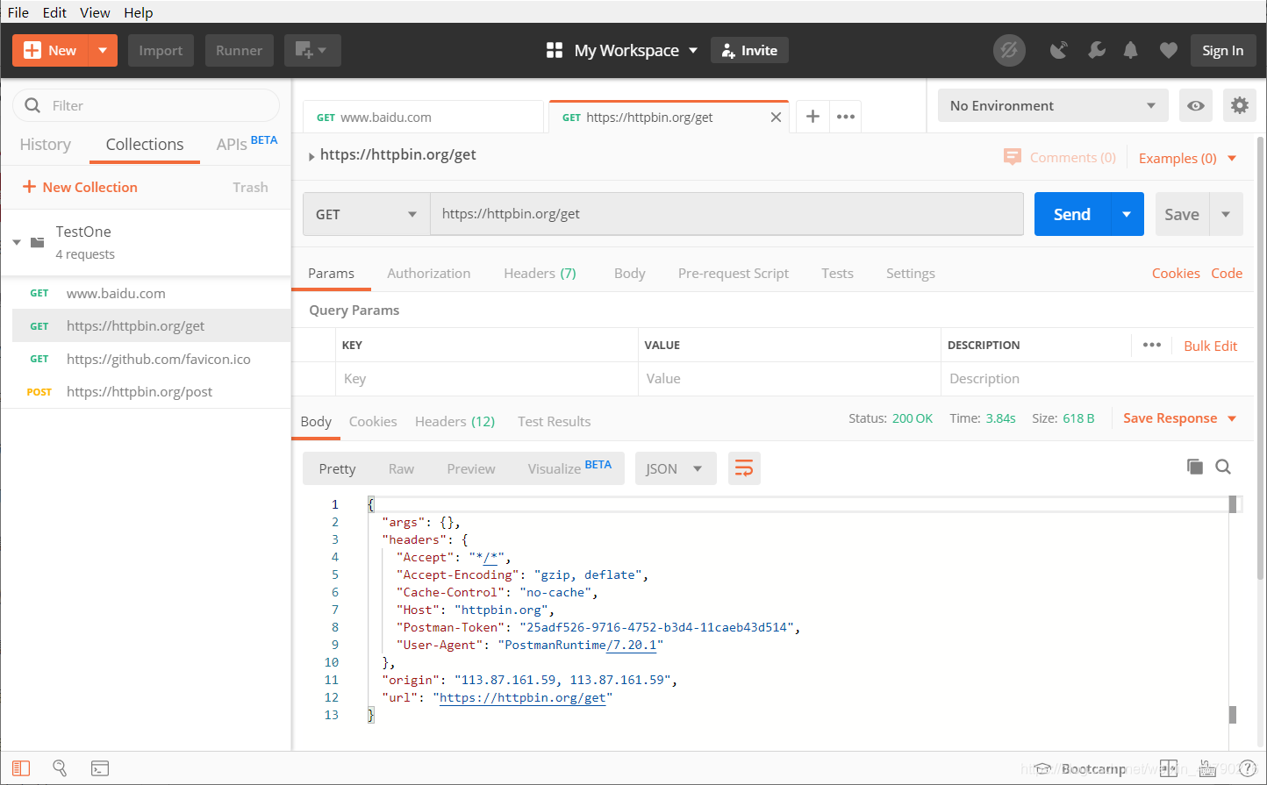
Task: Switch to the APIs beta tab
Action: point(247,145)
